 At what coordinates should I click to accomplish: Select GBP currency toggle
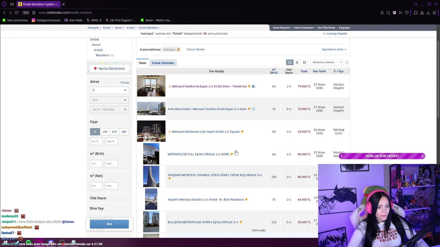[x=124, y=132]
